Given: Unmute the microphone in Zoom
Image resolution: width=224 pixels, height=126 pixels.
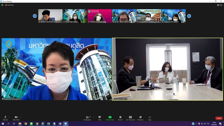Looking at the screenshot, I should click(5, 118).
